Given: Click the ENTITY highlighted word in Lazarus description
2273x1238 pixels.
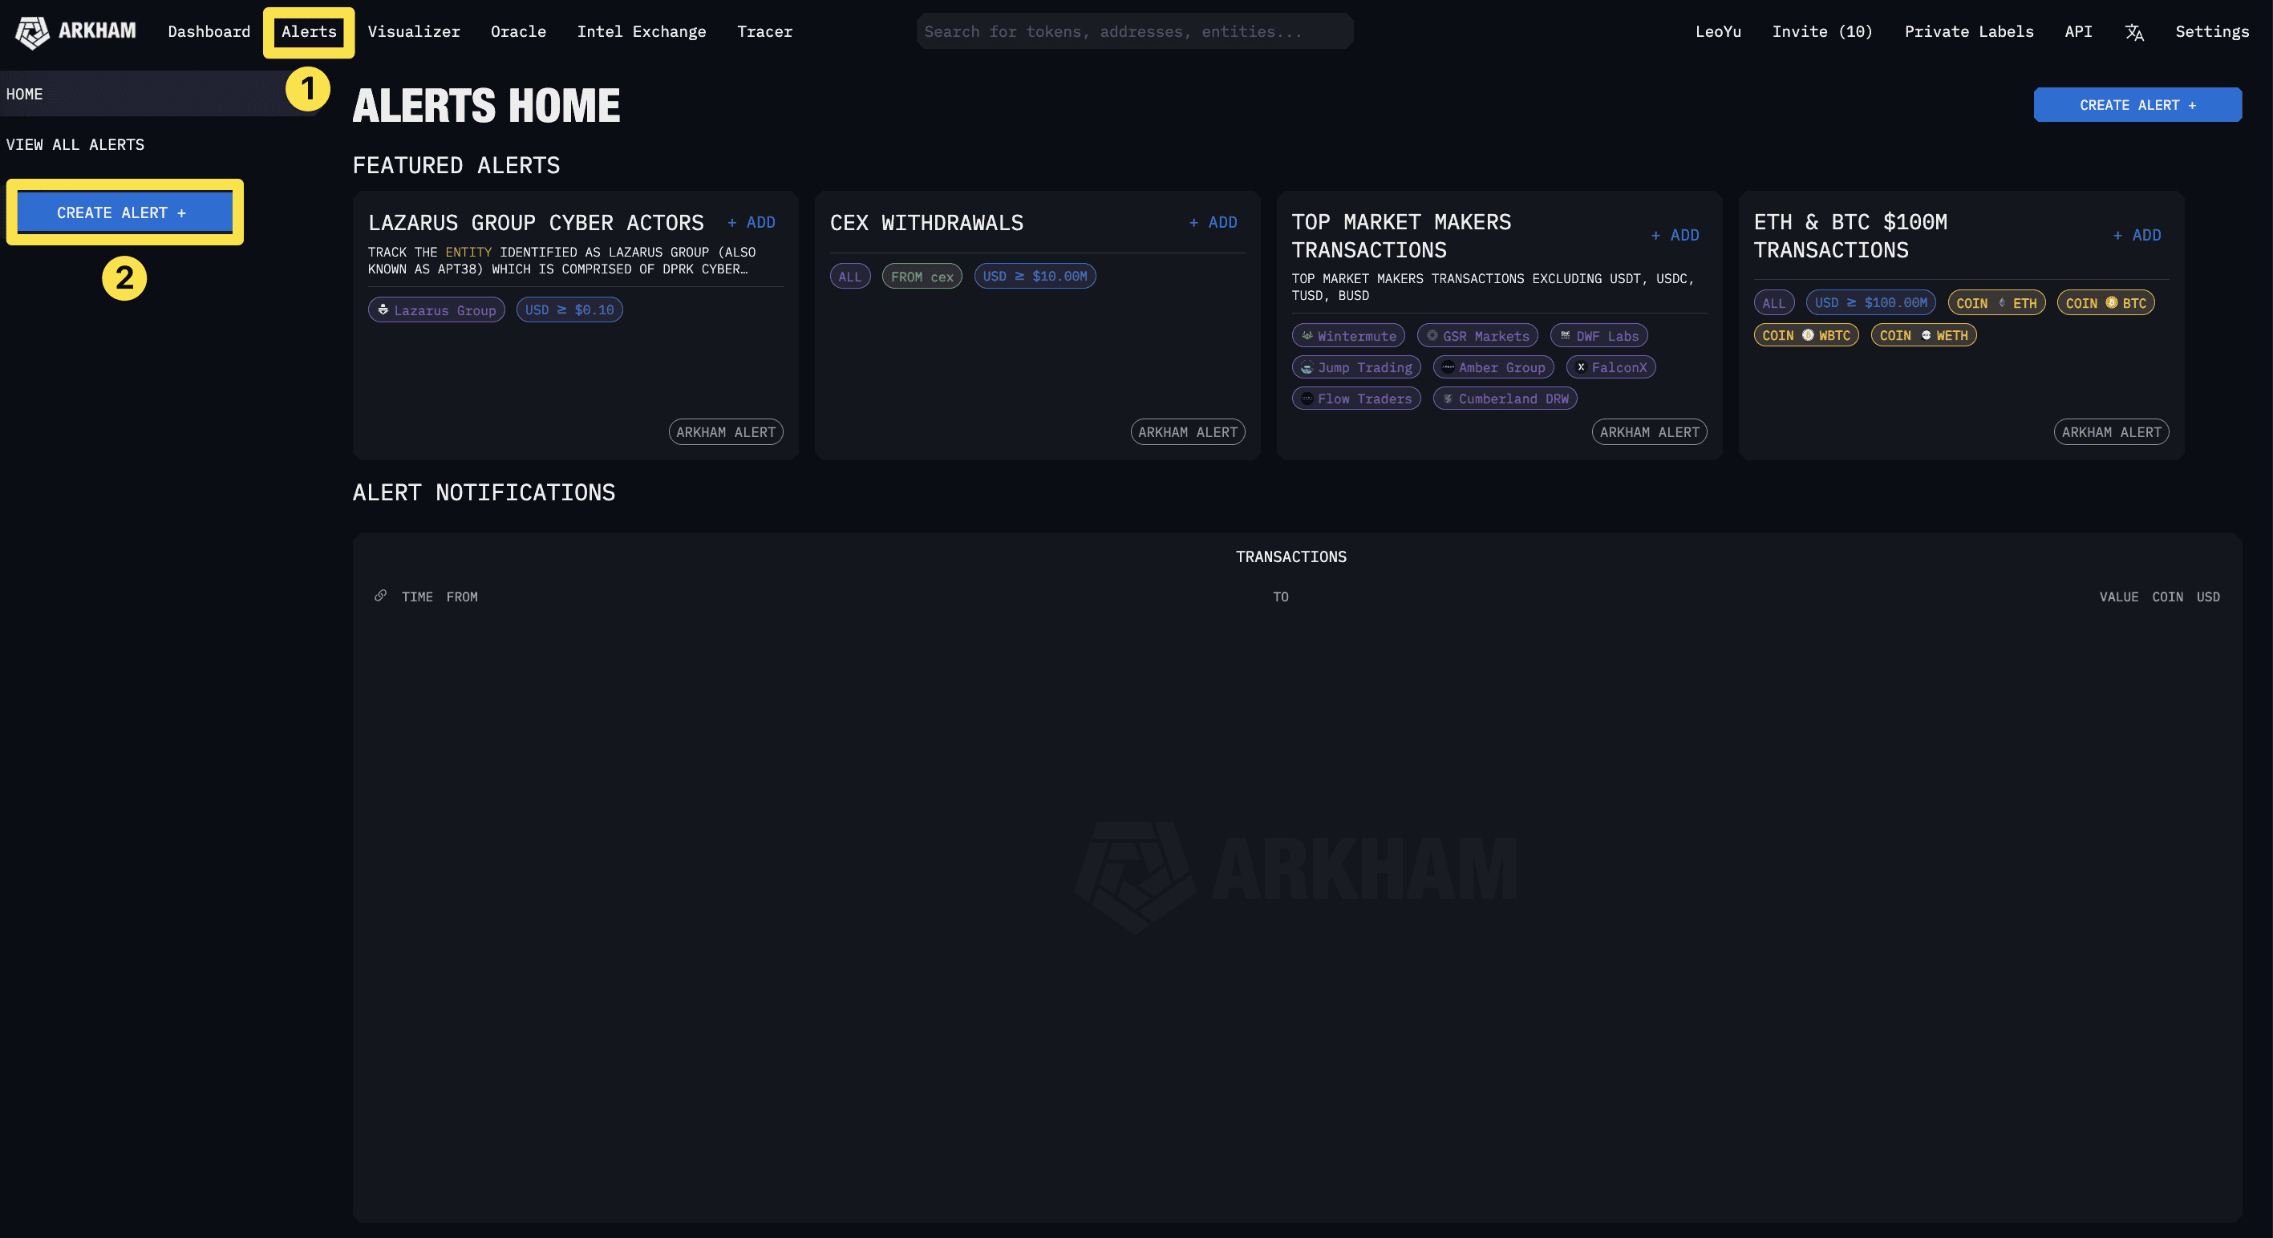Looking at the screenshot, I should pos(468,253).
